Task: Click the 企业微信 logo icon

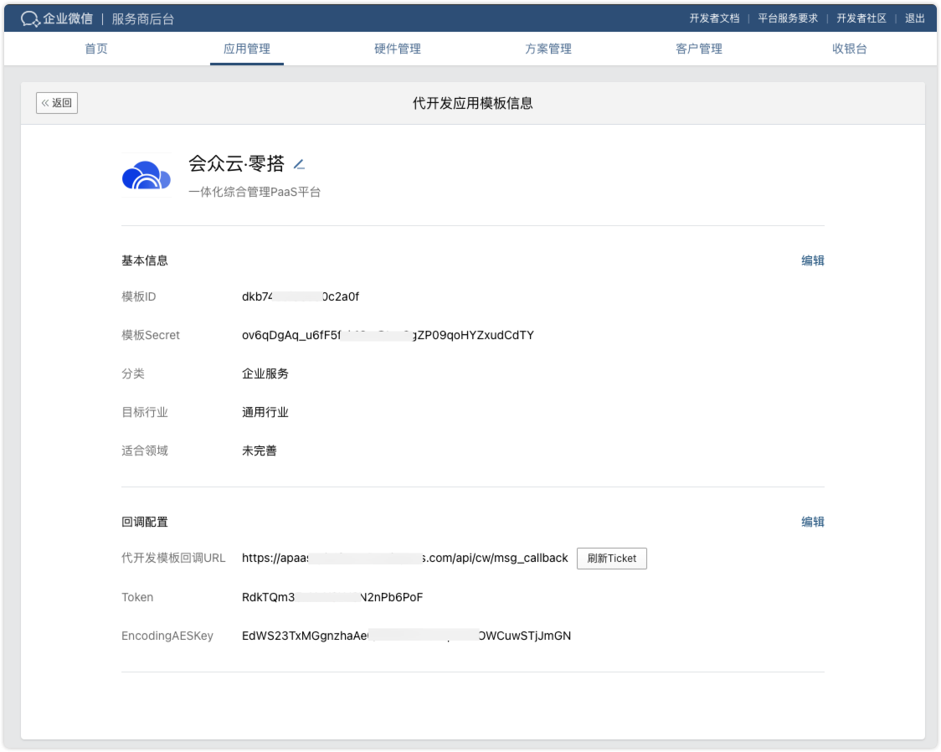Action: click(x=30, y=18)
